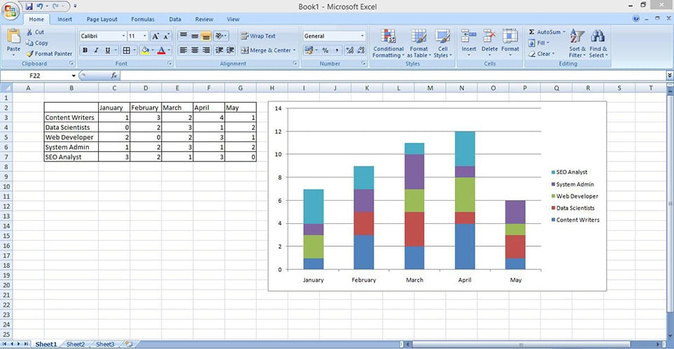
Task: Open the text Orientation options
Action: pos(220,36)
